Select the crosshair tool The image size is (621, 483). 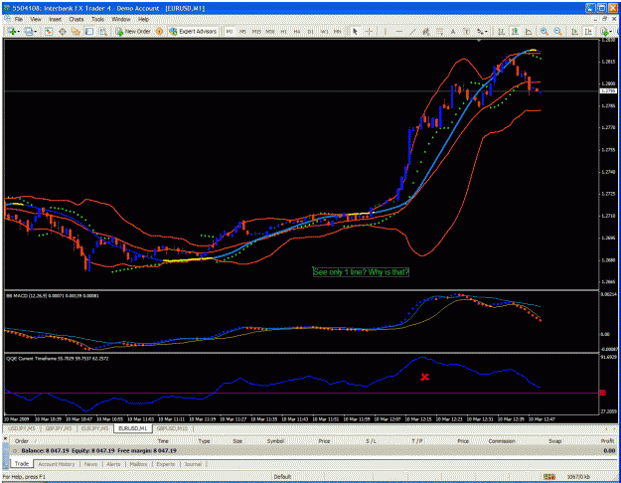pyautogui.click(x=369, y=32)
